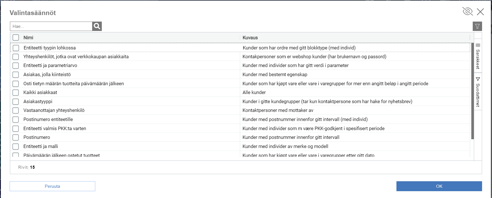Check the Postinumero row checkbox

(x=16, y=137)
